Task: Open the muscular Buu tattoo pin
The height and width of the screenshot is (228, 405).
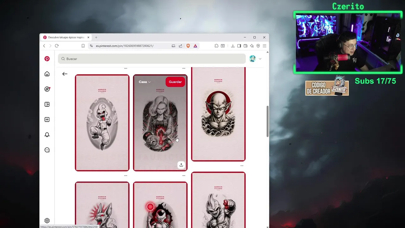Action: (218, 199)
